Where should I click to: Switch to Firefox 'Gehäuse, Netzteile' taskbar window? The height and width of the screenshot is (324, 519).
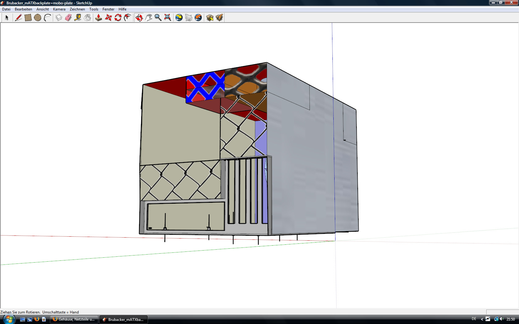click(74, 319)
